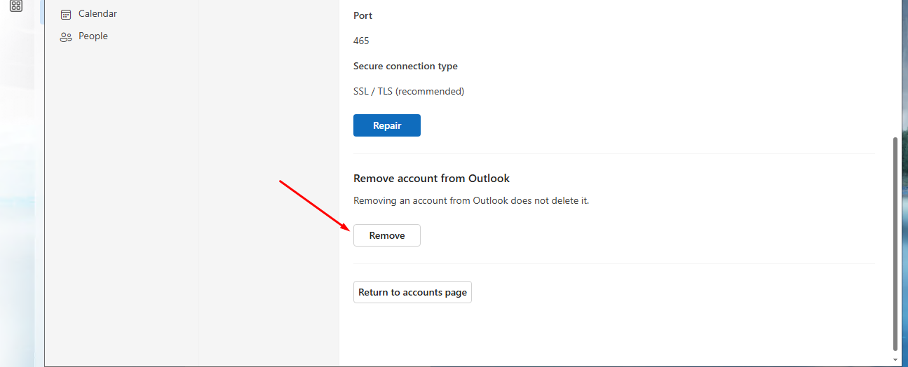Screen dimensions: 908x367
Task: Click the Port field label
Action: point(362,15)
